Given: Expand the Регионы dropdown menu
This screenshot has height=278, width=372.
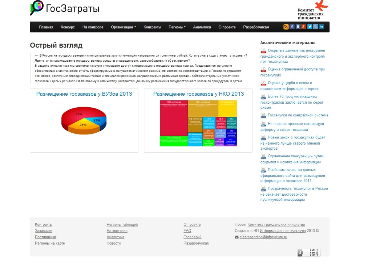Looking at the screenshot, I should pos(177,27).
